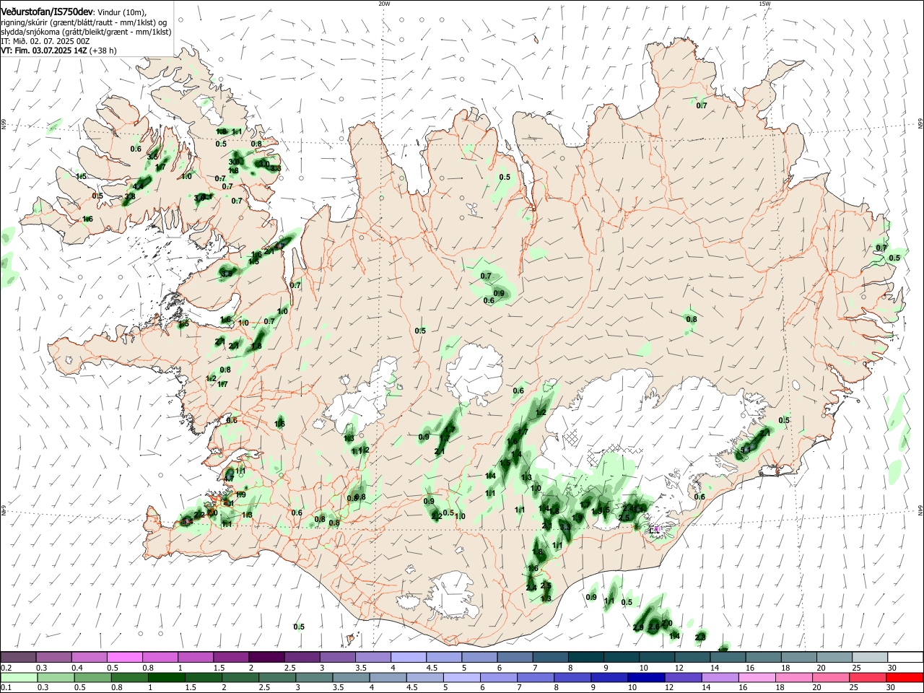Click the 'VT: Fim. 03.07.2025 14Z (+38 h)' line
Viewport: 924px width, 693px height.
click(58, 51)
